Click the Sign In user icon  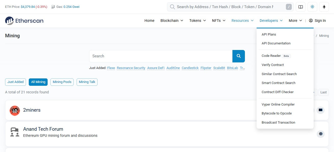[x=311, y=21]
